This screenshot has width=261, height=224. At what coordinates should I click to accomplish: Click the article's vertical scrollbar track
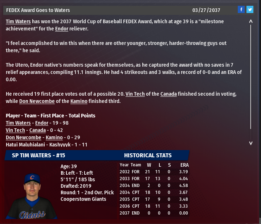[x=251, y=80]
